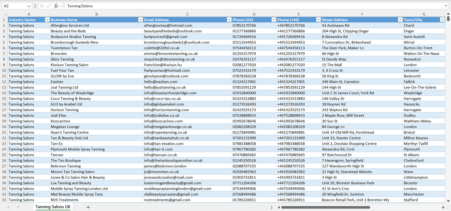The width and height of the screenshot is (451, 211).
Task: Click the Milton Keynes town cell
Action: (x=424, y=138)
